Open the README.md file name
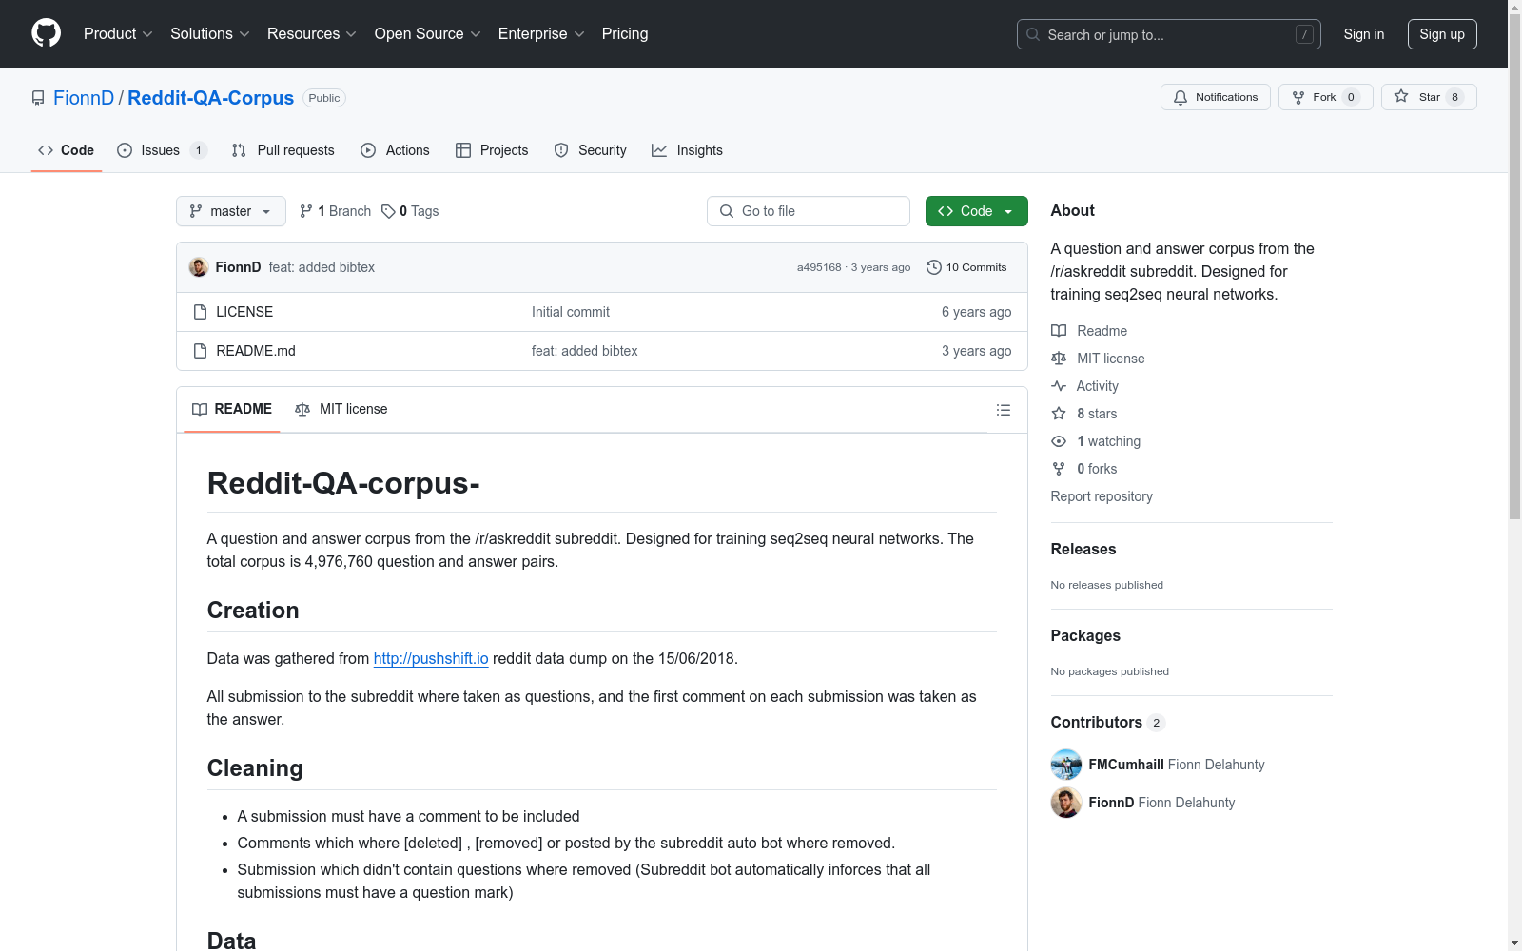This screenshot has height=951, width=1522. (256, 351)
